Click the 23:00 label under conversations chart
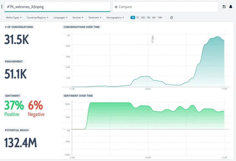This screenshot has width=236, height=161. pos(148,89)
